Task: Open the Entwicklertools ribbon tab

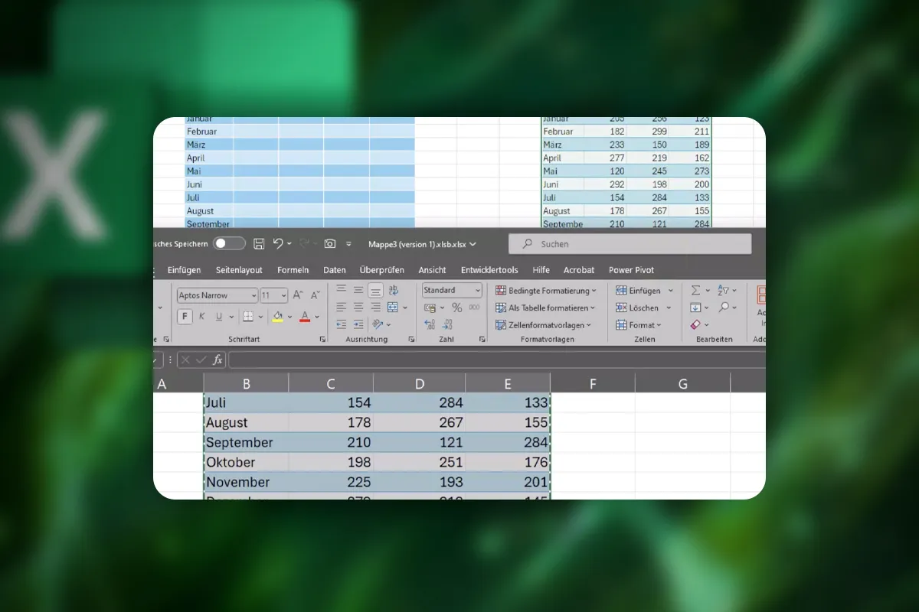Action: [489, 270]
